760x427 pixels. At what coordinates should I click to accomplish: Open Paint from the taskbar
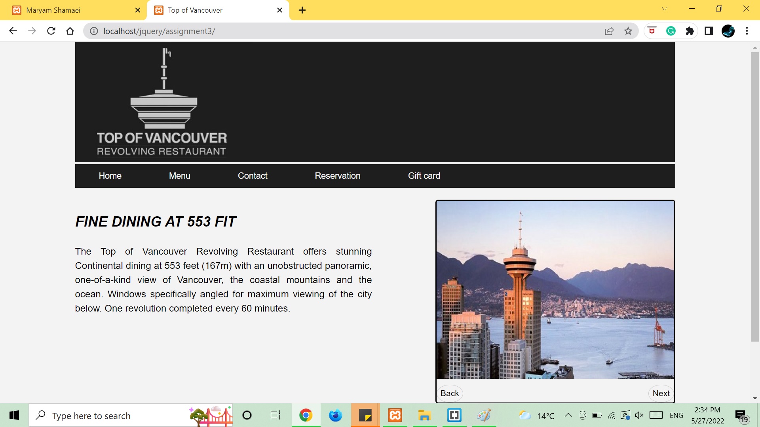click(484, 416)
